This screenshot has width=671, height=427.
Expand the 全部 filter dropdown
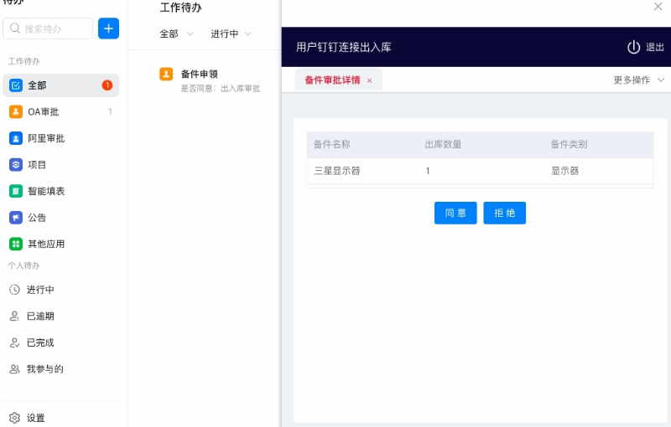click(176, 33)
